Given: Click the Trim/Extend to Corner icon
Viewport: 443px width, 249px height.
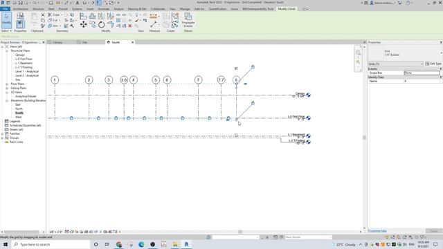Looking at the screenshot, I should (111, 25).
